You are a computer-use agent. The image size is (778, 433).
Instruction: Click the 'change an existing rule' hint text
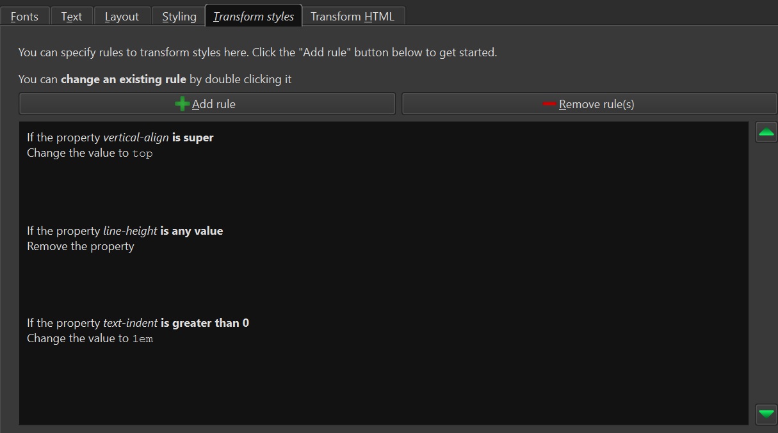point(123,79)
